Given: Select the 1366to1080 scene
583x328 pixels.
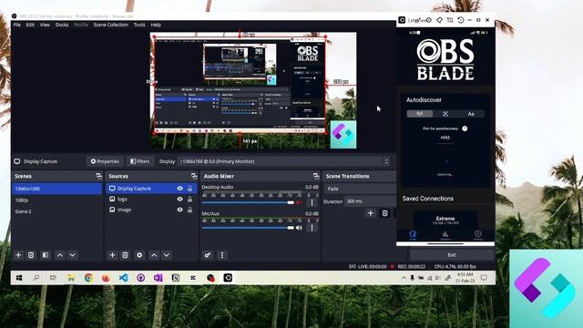Looking at the screenshot, I should pyautogui.click(x=56, y=189).
